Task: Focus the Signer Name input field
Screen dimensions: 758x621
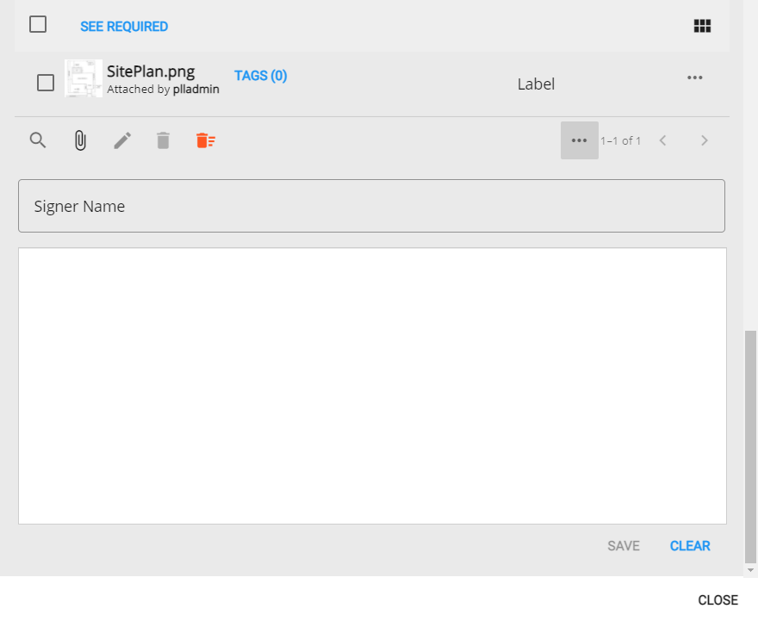Action: pyautogui.click(x=372, y=206)
